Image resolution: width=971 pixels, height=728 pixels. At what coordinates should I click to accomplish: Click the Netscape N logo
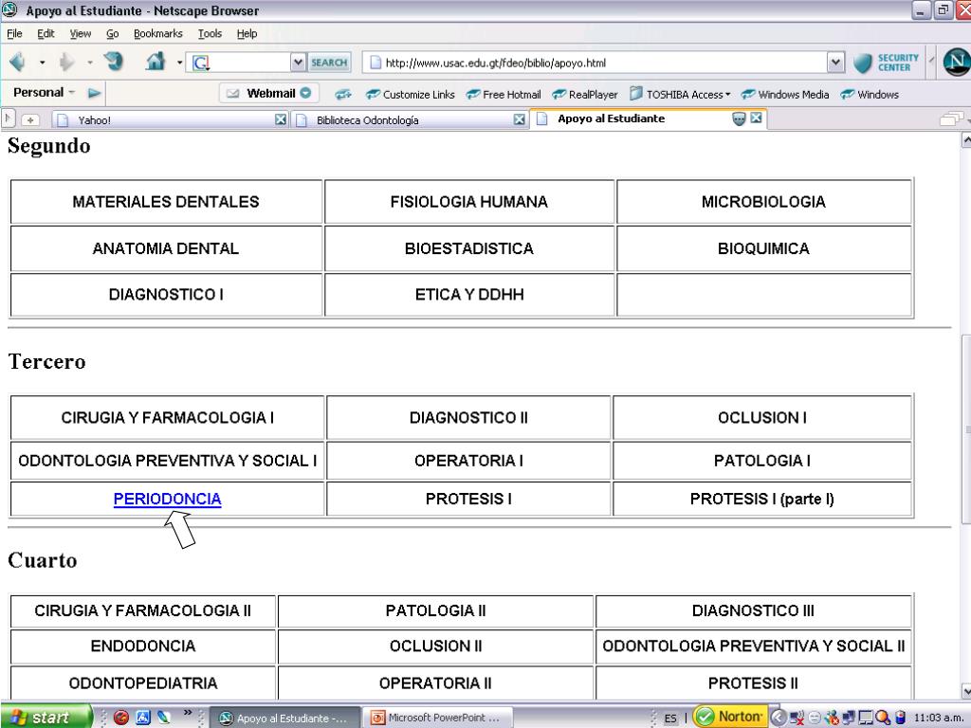[x=956, y=62]
